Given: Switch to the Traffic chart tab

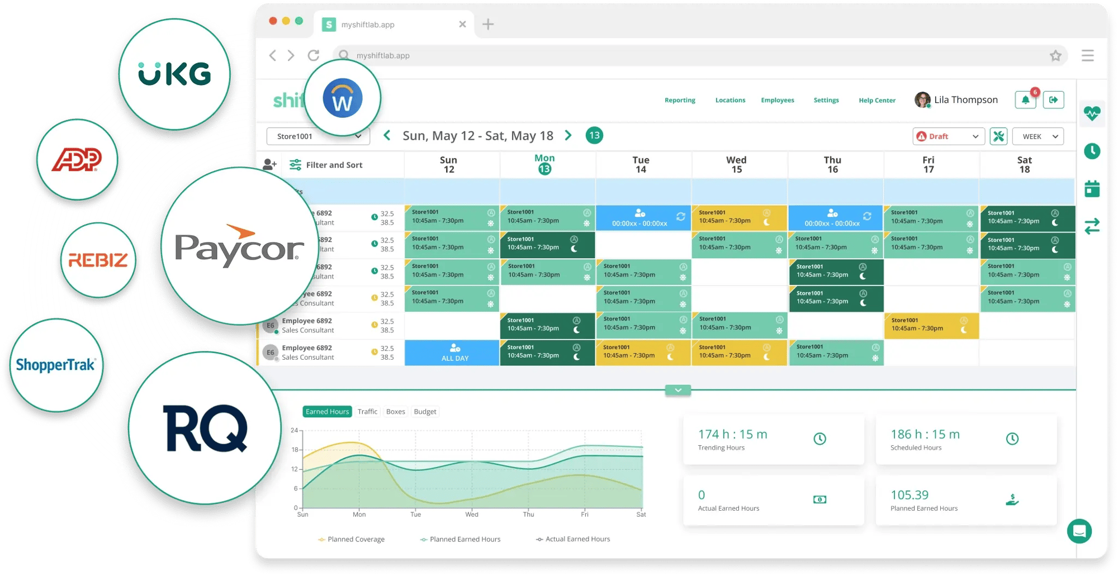Looking at the screenshot, I should tap(367, 412).
